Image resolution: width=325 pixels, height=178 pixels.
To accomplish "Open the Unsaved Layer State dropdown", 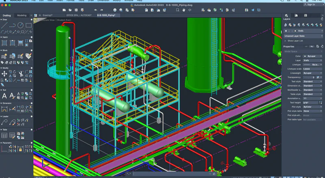I will 303,36.
